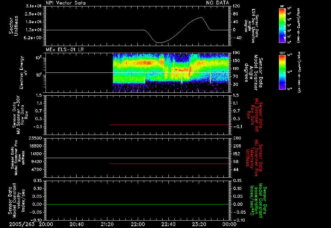331x228 pixels.
Task: Click the white sun elevation curve peak
Action: [201, 18]
